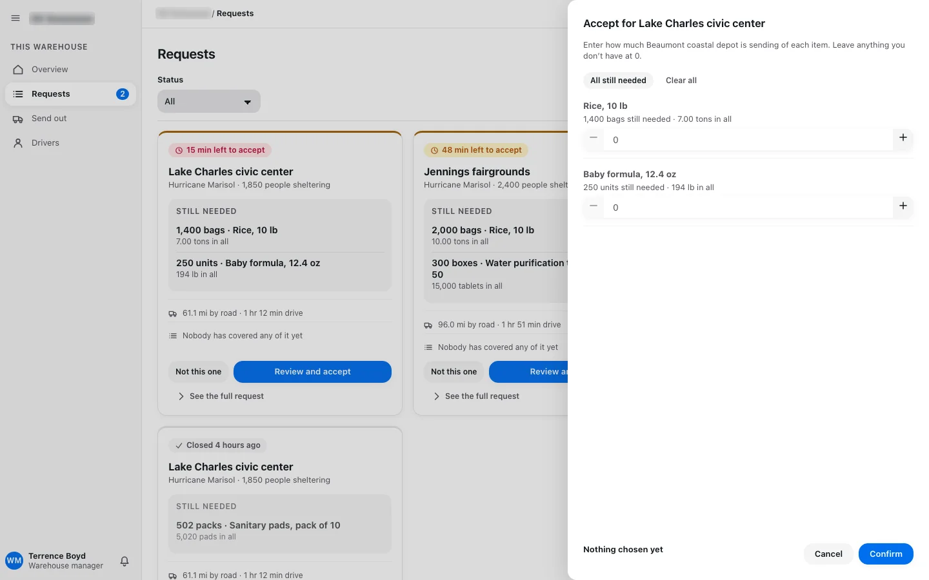This screenshot has height=580, width=929.
Task: Go to Overview in sidebar
Action: tap(71, 70)
